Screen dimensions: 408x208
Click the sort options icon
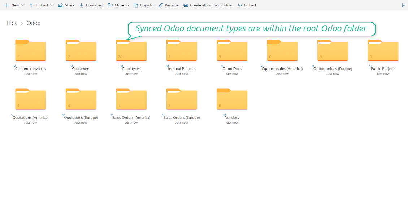[x=404, y=5]
